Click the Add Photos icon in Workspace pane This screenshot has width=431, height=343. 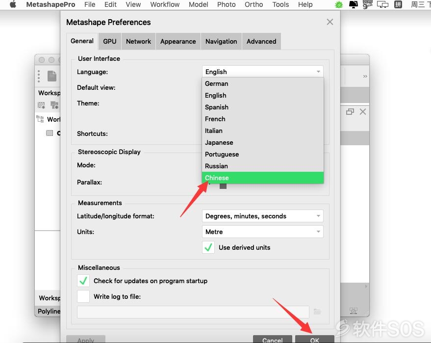(x=54, y=105)
